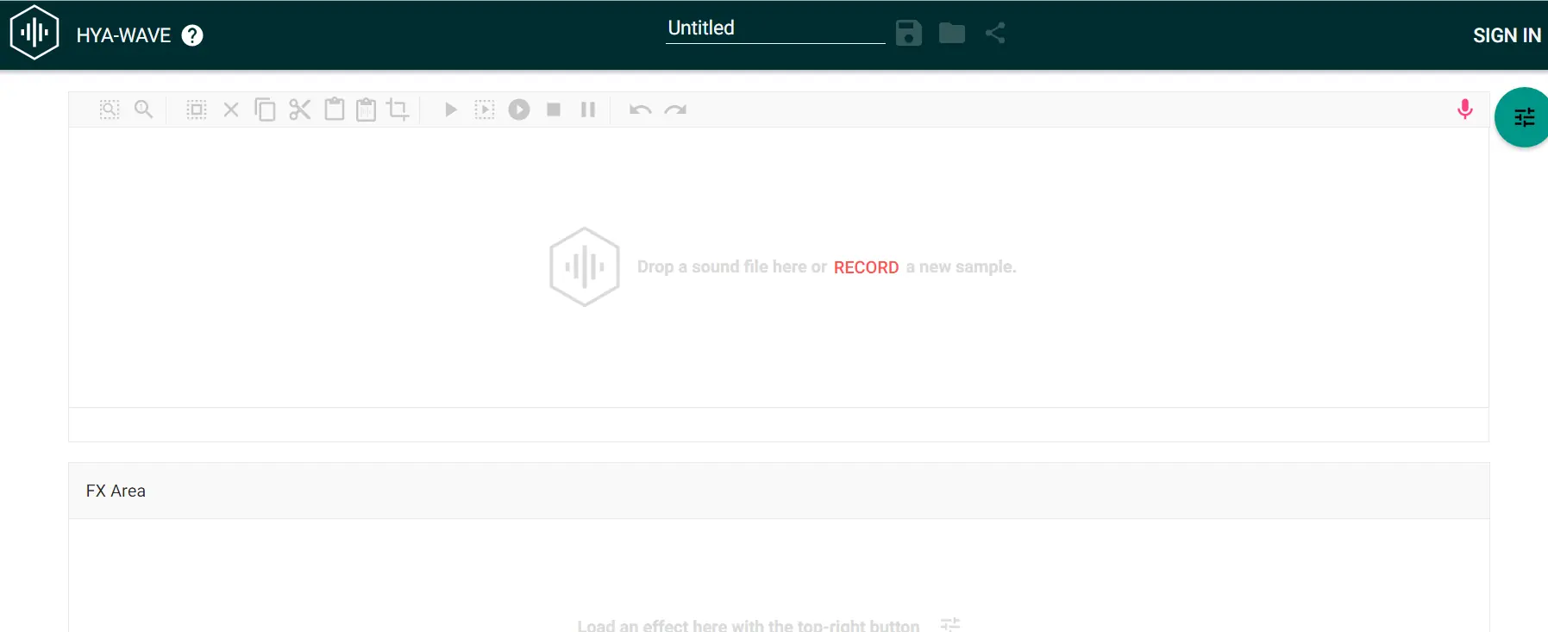The image size is (1548, 632).
Task: Paste audio with the clipboard icon
Action: pyautogui.click(x=335, y=110)
